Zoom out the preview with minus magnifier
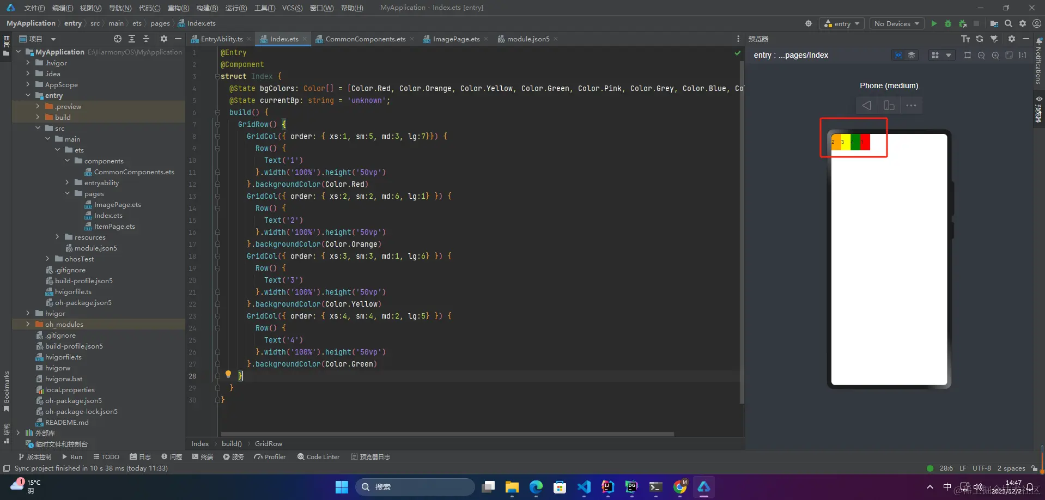1045x500 pixels. click(981, 55)
